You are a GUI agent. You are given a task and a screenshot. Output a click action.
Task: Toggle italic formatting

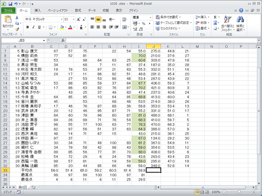(x=33, y=27)
